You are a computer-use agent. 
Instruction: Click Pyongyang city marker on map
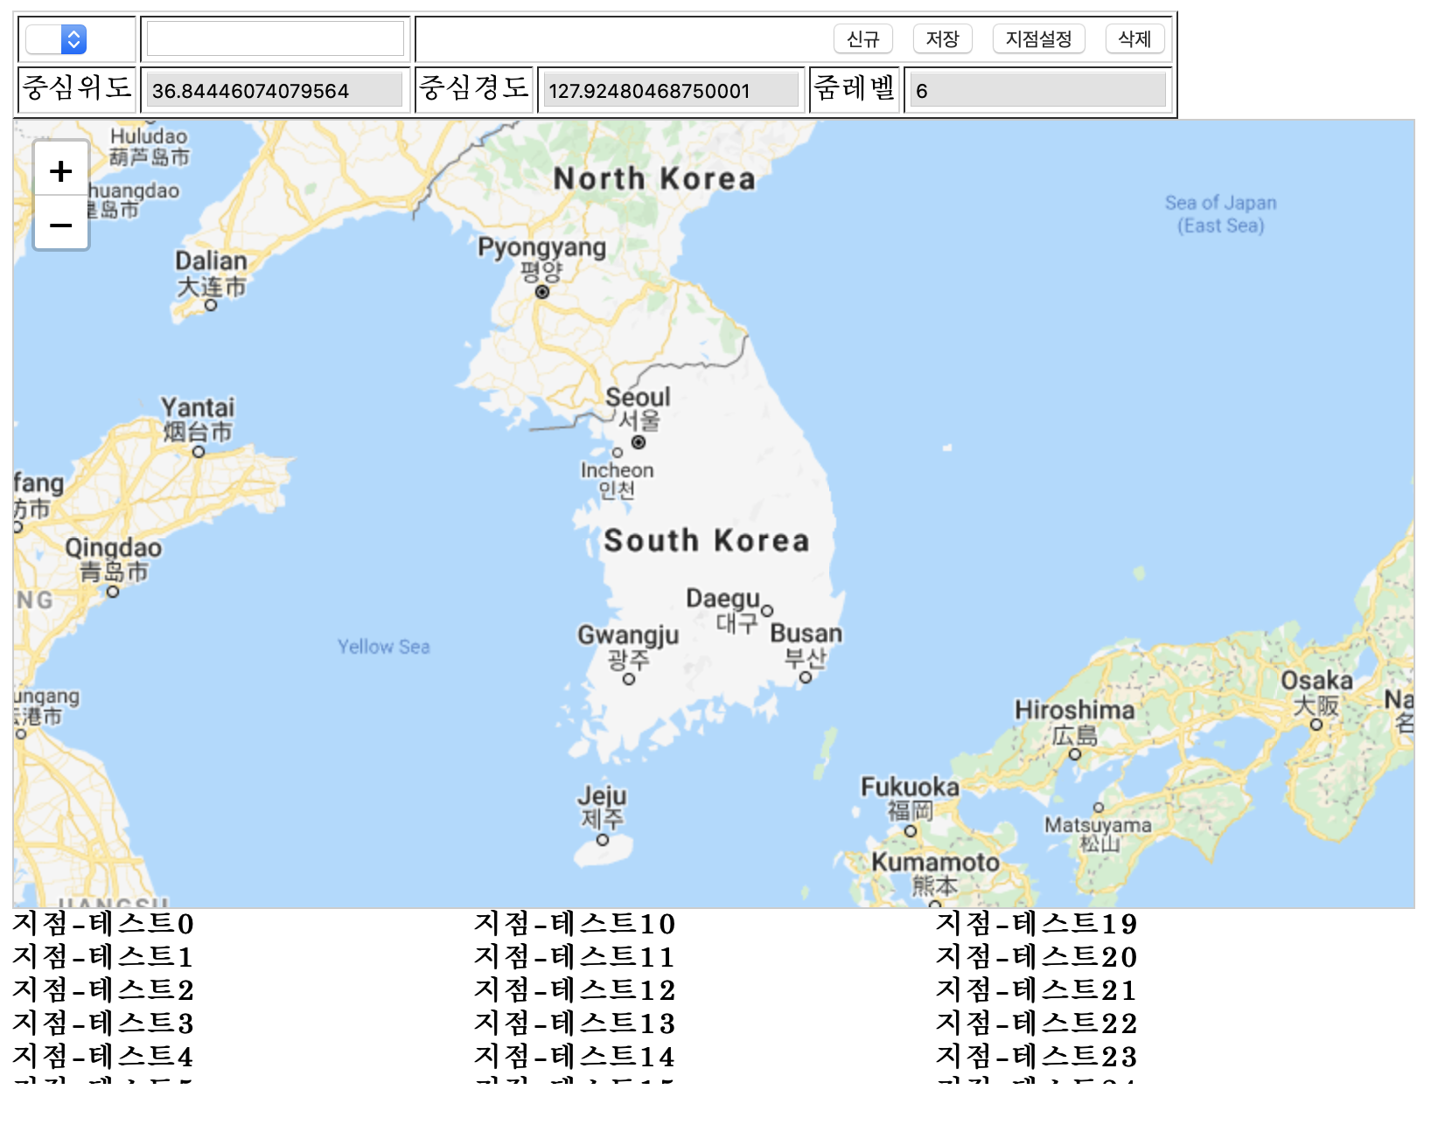click(542, 292)
